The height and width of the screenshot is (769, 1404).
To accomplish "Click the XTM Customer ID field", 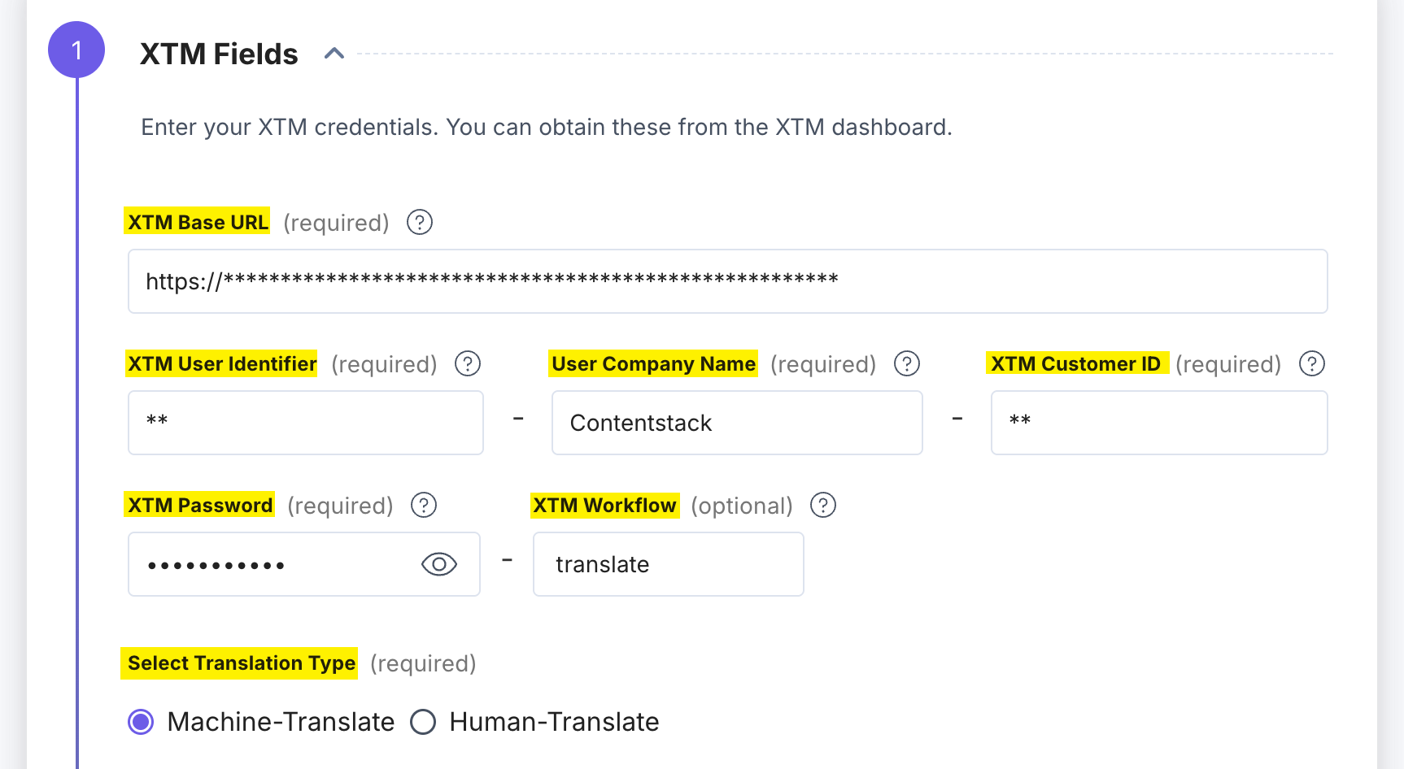I will [x=1158, y=422].
